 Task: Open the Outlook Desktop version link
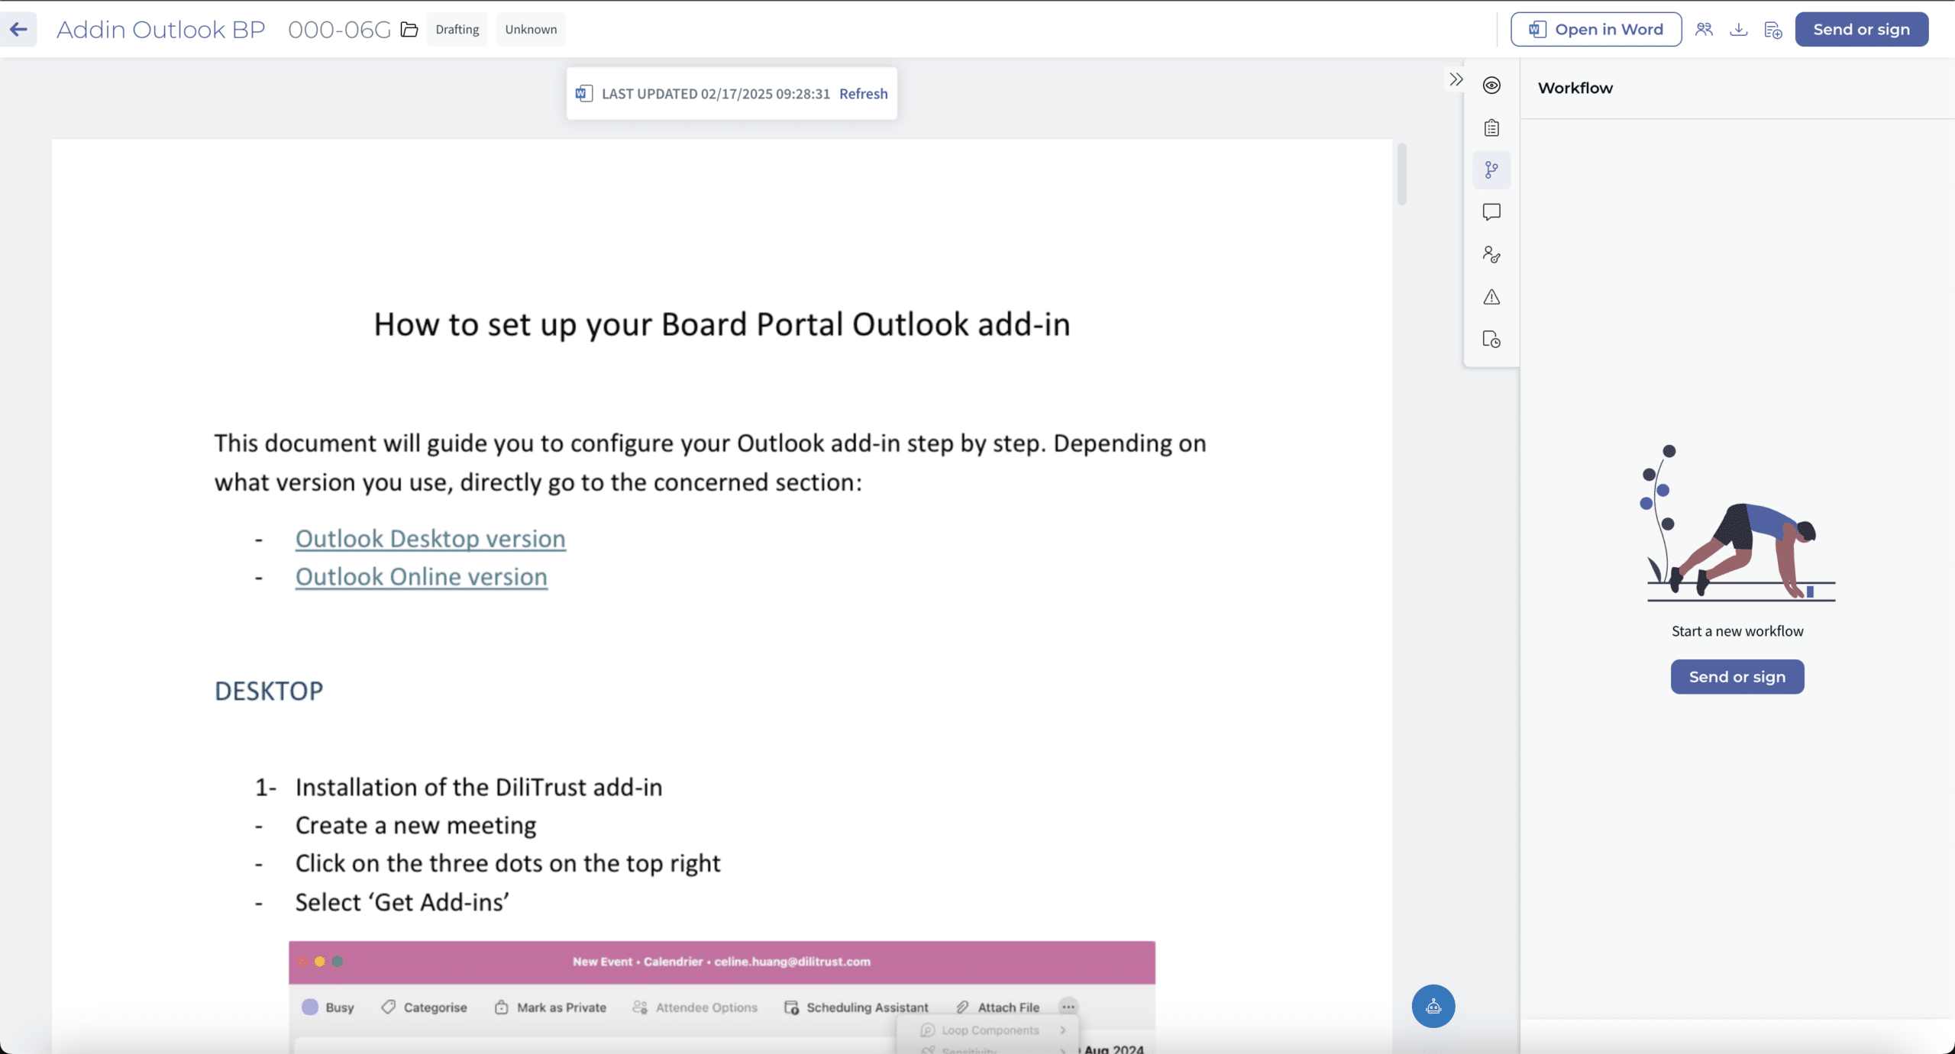pyautogui.click(x=431, y=539)
